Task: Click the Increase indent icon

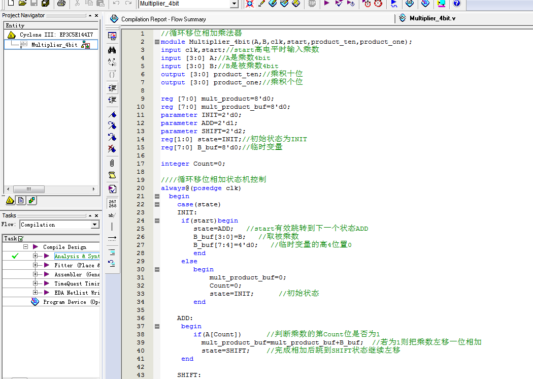Action: pos(112,87)
